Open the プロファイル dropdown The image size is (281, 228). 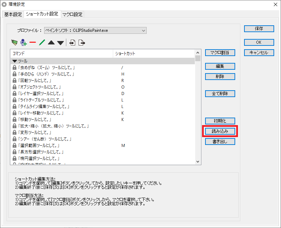tap(95, 30)
